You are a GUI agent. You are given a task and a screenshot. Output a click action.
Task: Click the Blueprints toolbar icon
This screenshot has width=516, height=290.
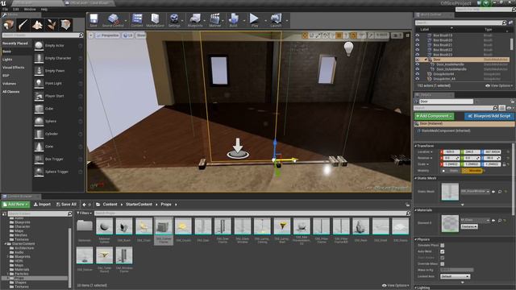point(195,19)
